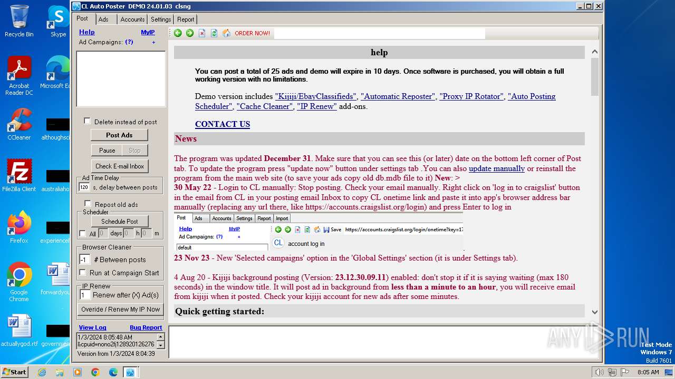Go forward with the green right arrow
The width and height of the screenshot is (675, 379).
190,33
